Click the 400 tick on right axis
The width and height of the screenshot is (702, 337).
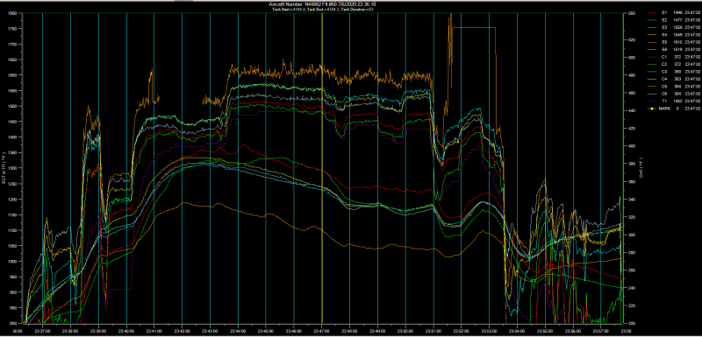(x=632, y=146)
